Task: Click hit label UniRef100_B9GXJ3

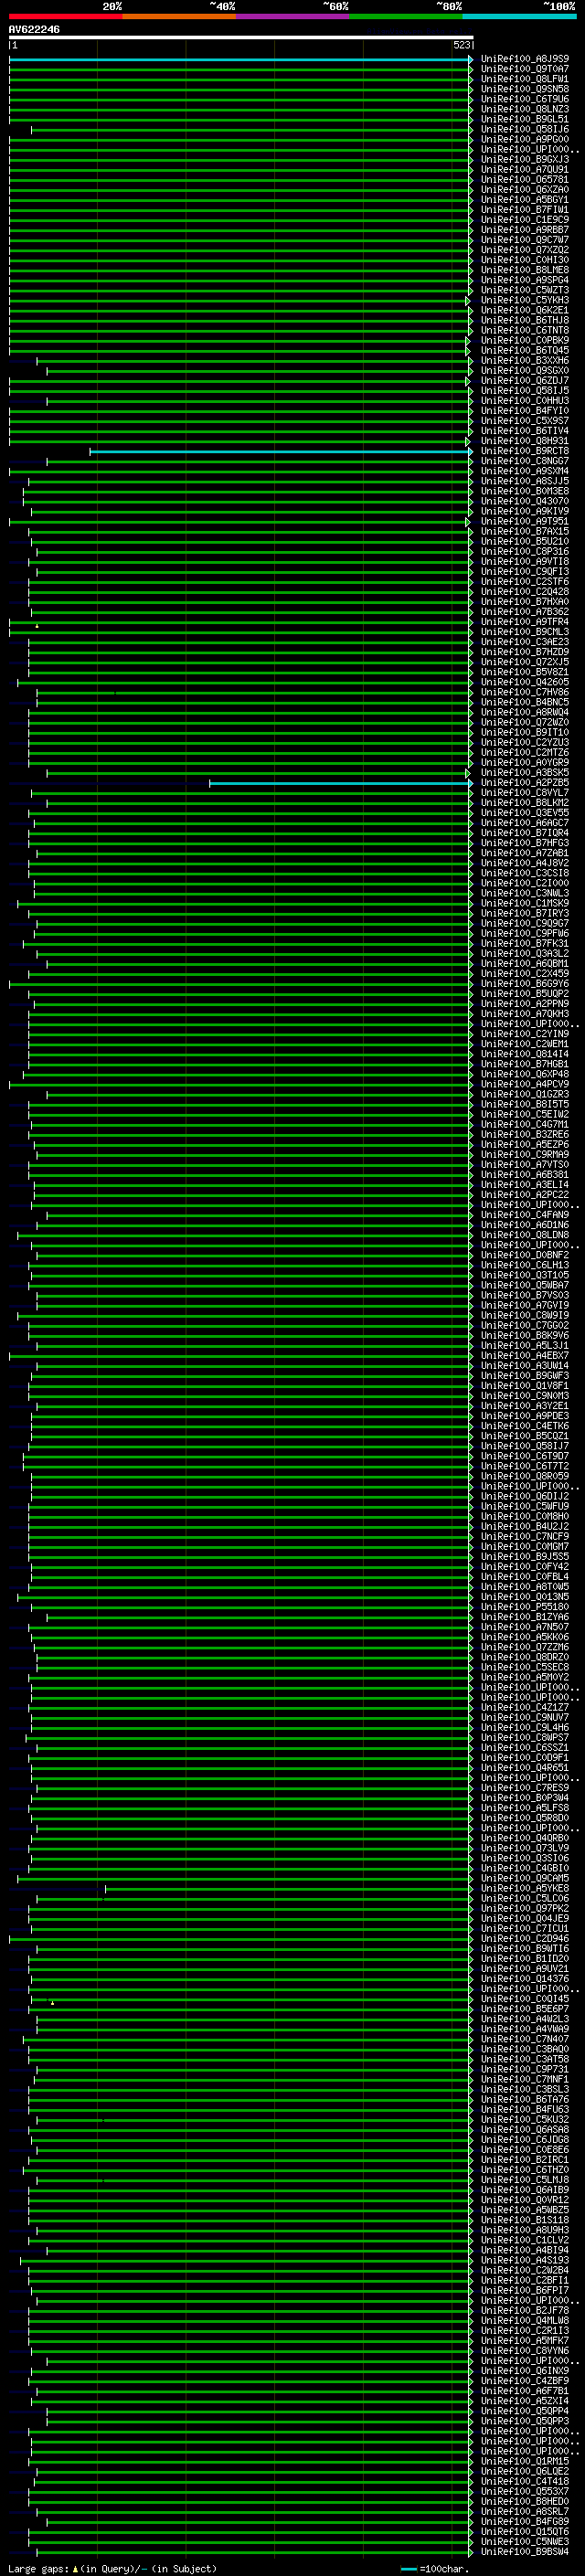Action: point(525,160)
